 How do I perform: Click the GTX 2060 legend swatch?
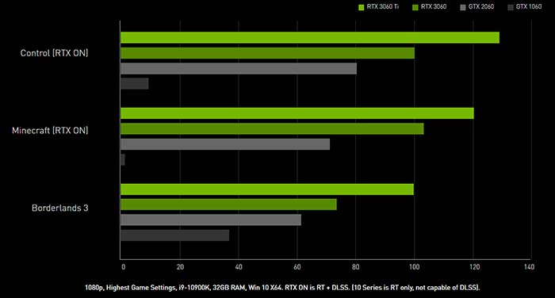click(x=462, y=7)
